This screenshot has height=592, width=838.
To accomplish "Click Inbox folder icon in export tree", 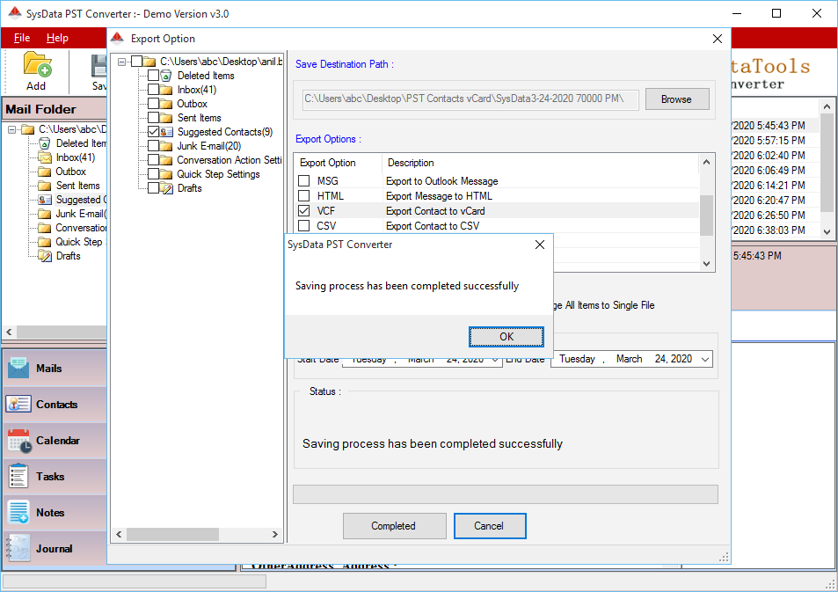I will tap(166, 90).
